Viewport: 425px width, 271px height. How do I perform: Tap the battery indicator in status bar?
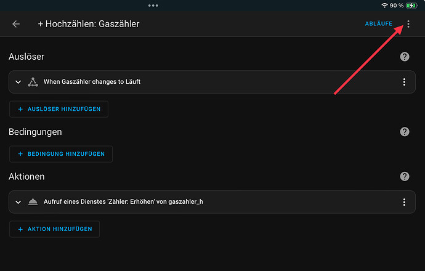pos(411,6)
